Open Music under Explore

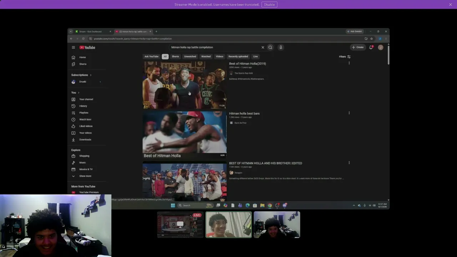(79, 163)
